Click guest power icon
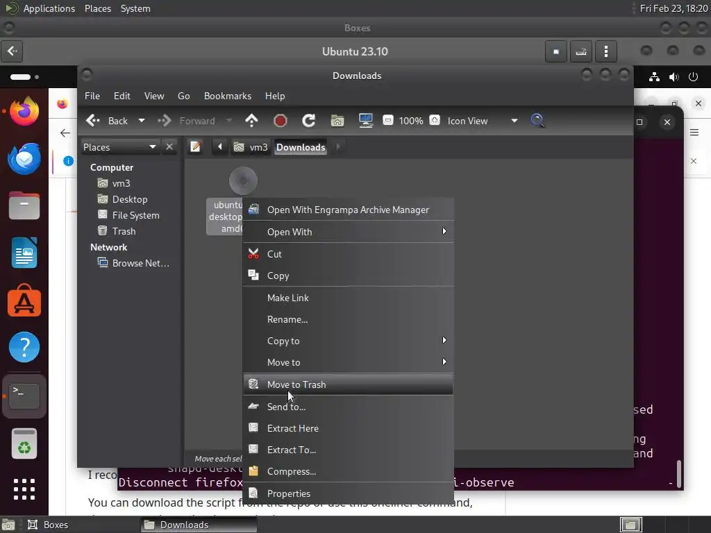This screenshot has height=533, width=711. (694, 76)
